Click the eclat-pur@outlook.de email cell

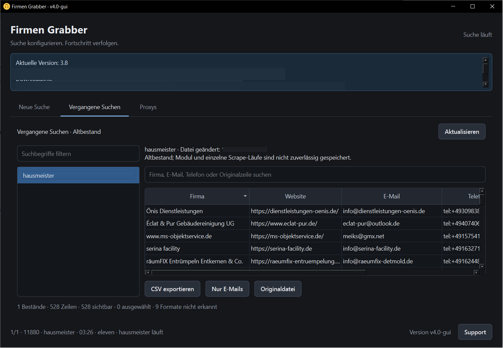tap(392, 224)
